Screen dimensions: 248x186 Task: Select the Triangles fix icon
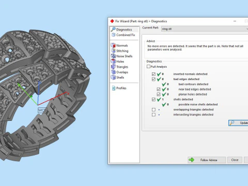click(113, 67)
